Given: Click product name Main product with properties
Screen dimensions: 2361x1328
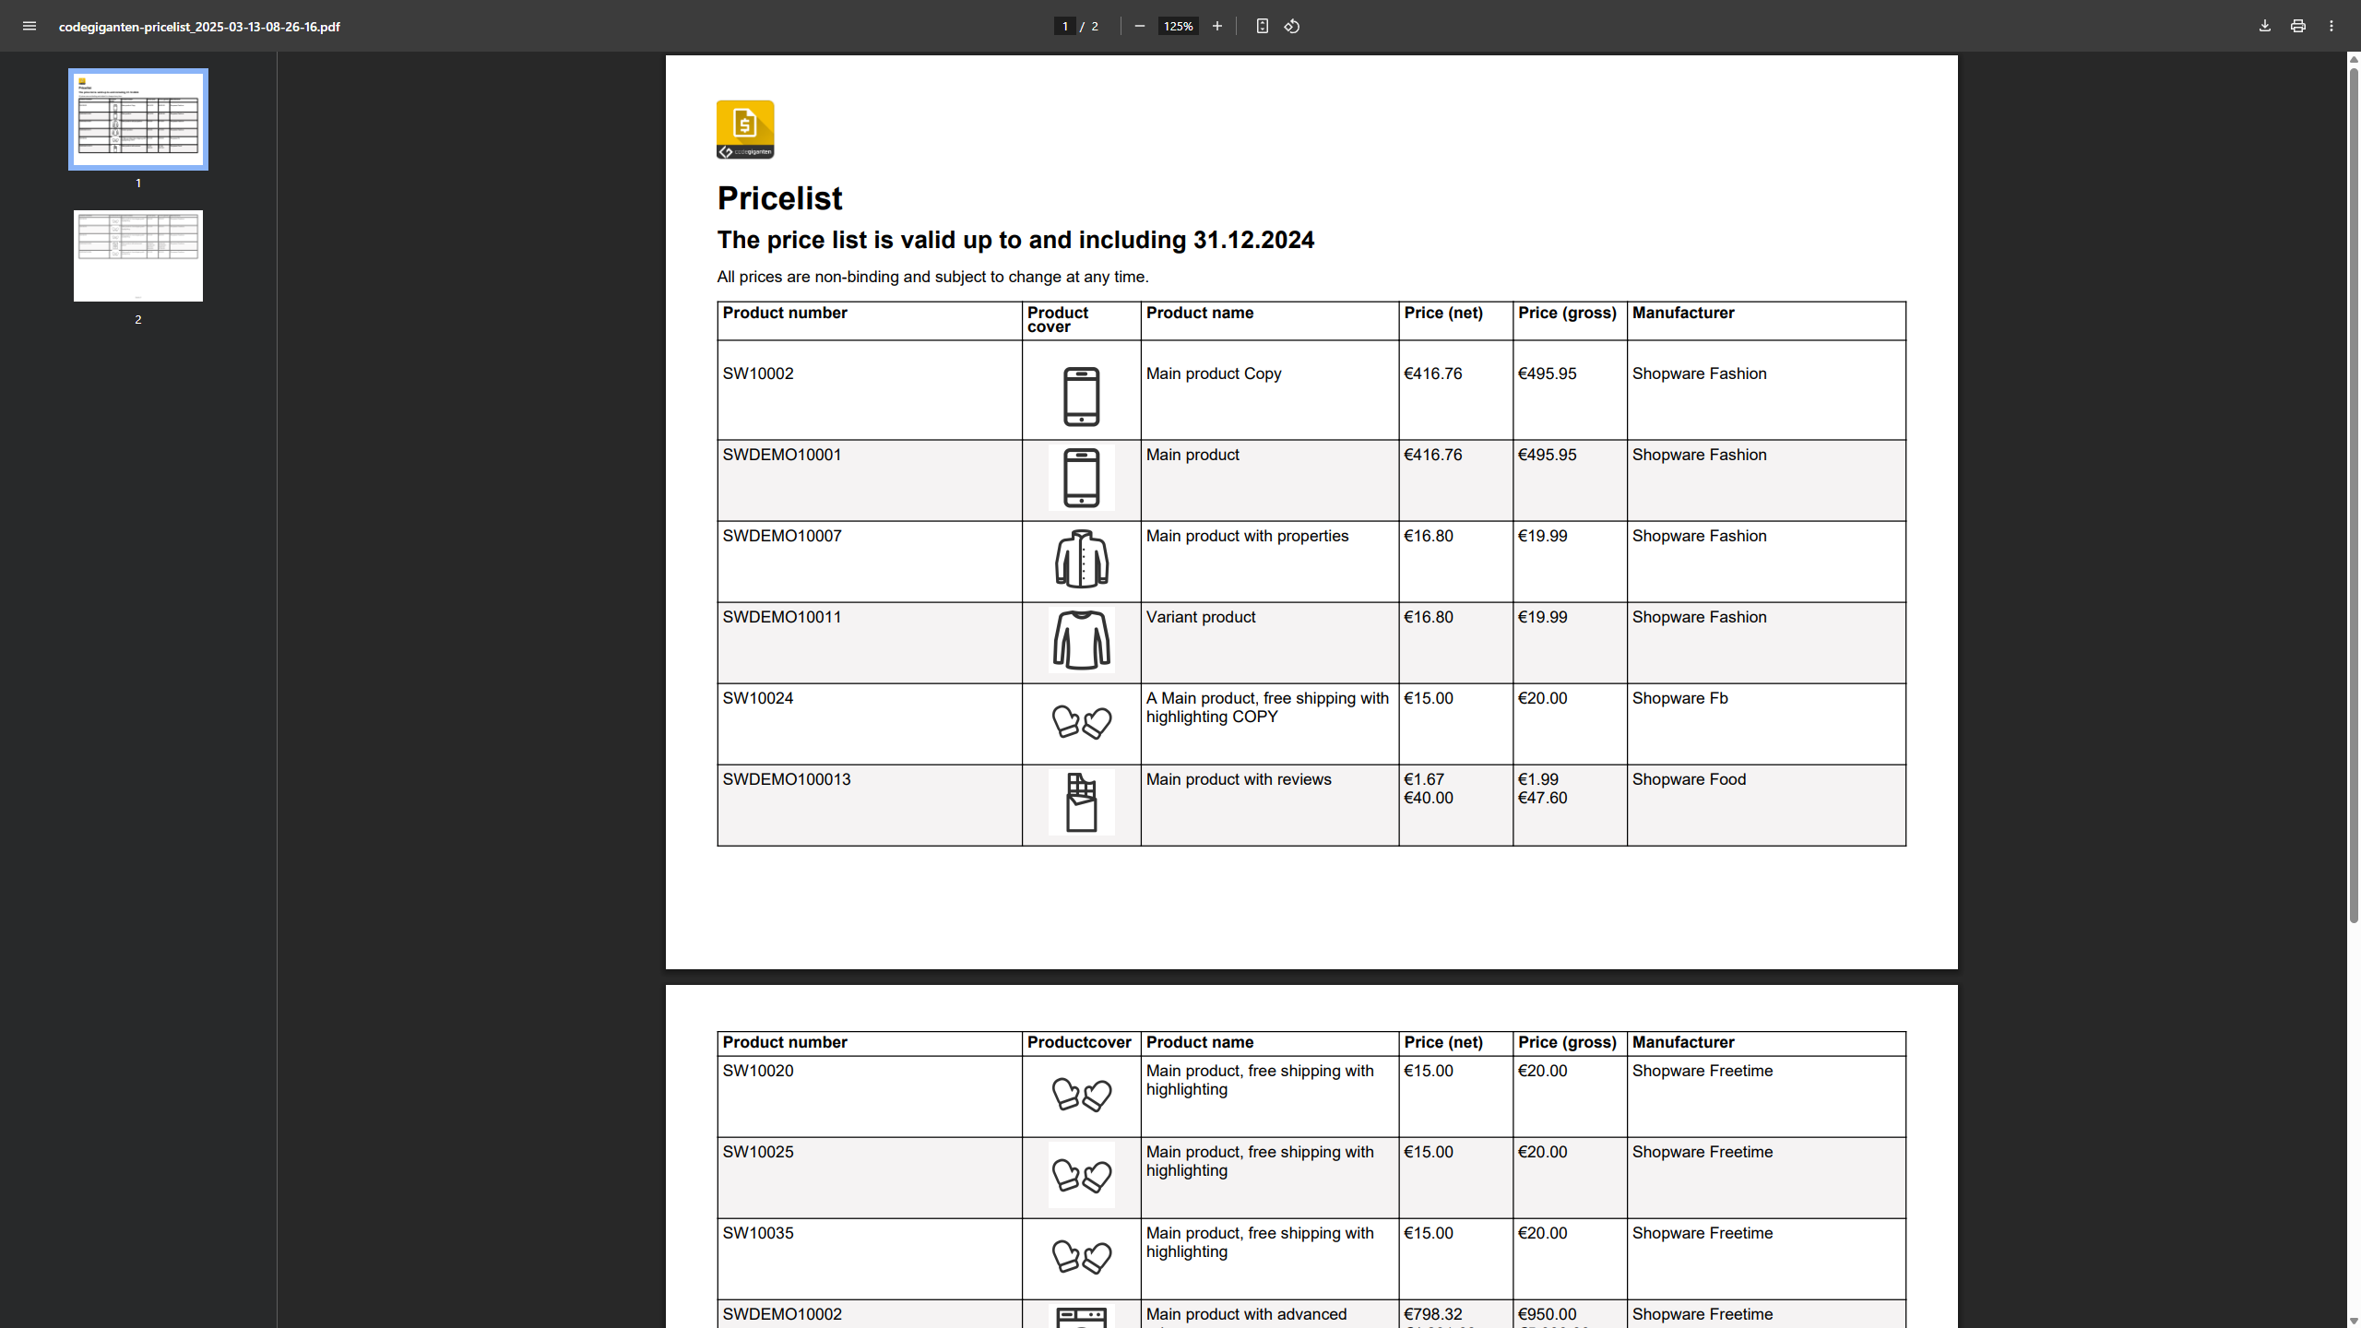Looking at the screenshot, I should tap(1247, 536).
